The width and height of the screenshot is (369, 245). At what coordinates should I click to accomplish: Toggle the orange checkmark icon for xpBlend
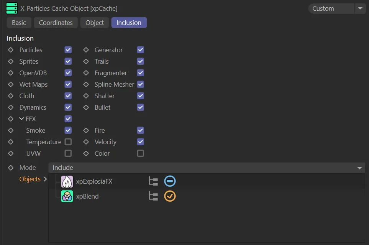(170, 196)
